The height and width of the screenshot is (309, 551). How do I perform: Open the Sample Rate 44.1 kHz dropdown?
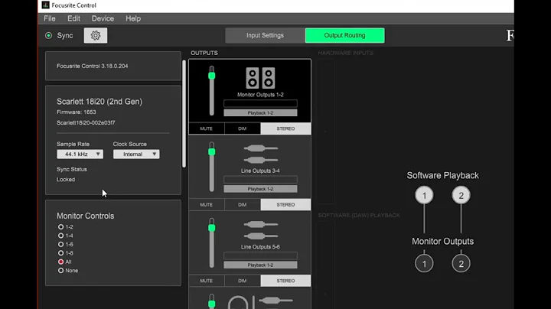pos(80,154)
